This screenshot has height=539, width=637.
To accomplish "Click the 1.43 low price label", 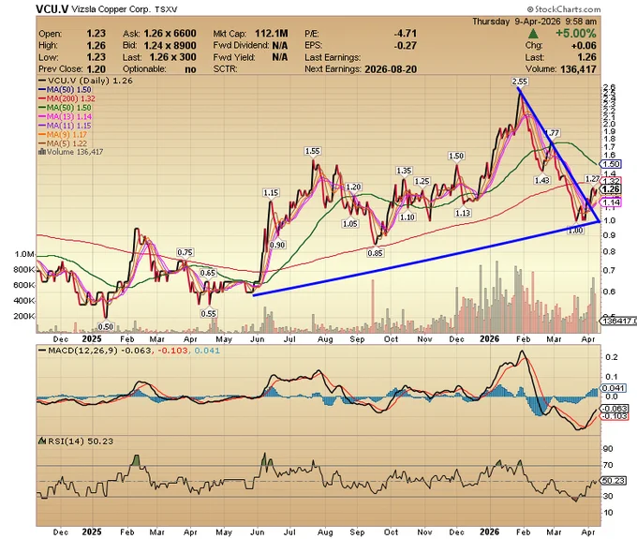I will [542, 180].
